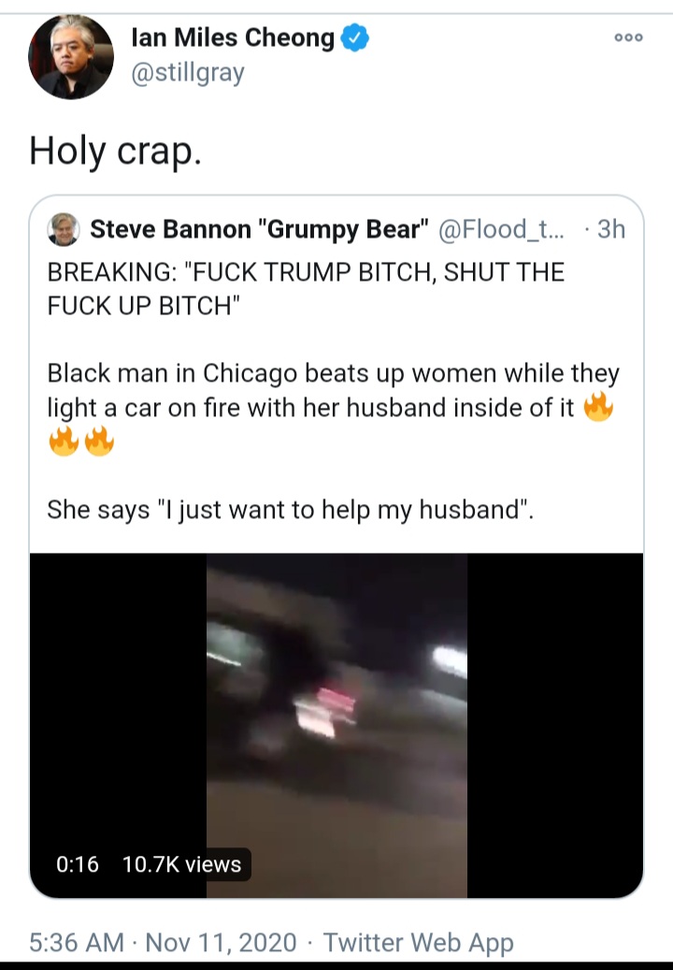Play the embedded video thumbnail

(x=336, y=725)
